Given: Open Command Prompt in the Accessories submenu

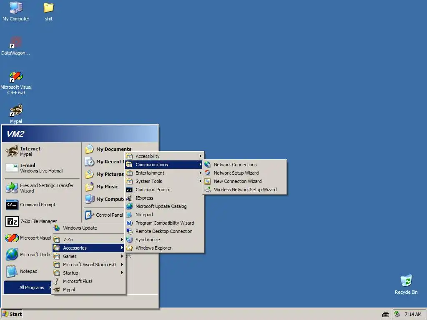Looking at the screenshot, I should 164,190.
